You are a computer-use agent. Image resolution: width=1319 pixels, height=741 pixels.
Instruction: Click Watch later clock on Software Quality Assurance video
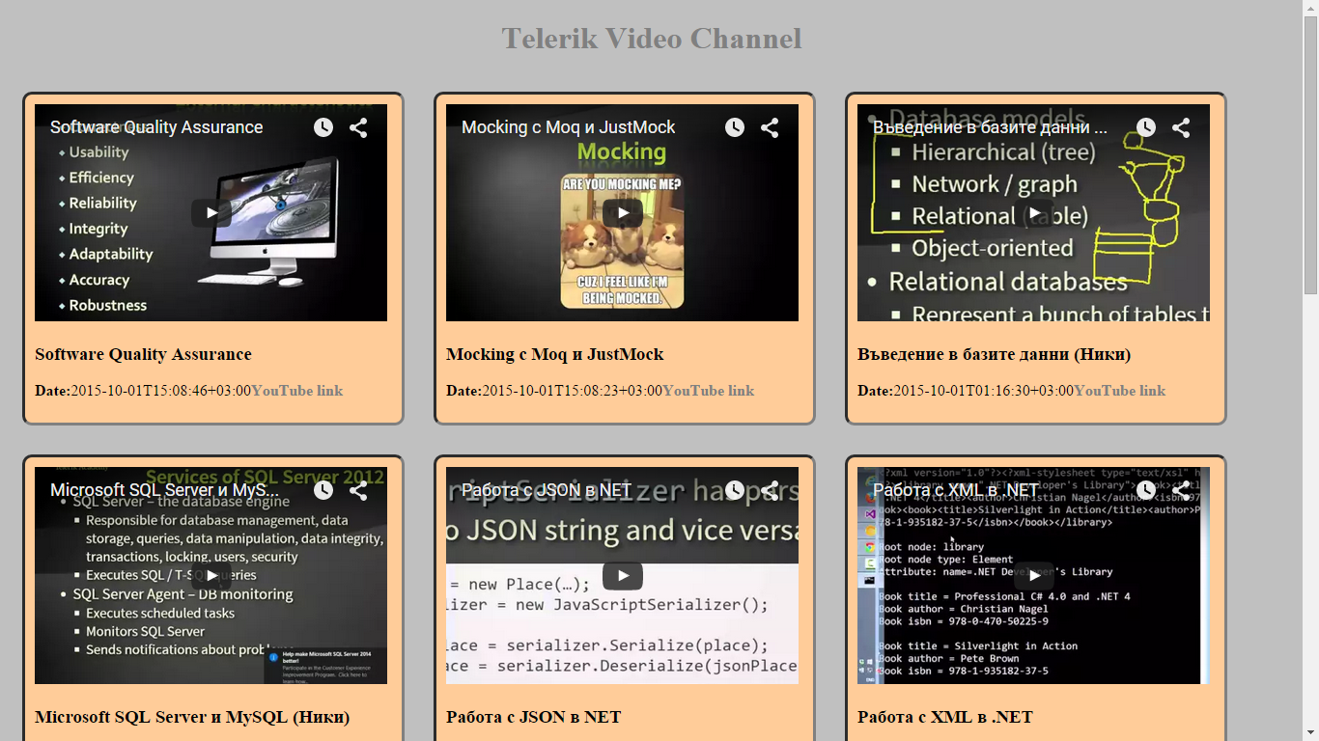click(323, 127)
